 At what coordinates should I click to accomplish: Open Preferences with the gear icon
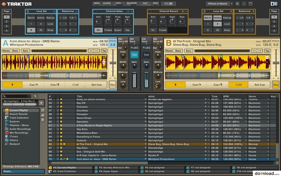click(x=237, y=4)
